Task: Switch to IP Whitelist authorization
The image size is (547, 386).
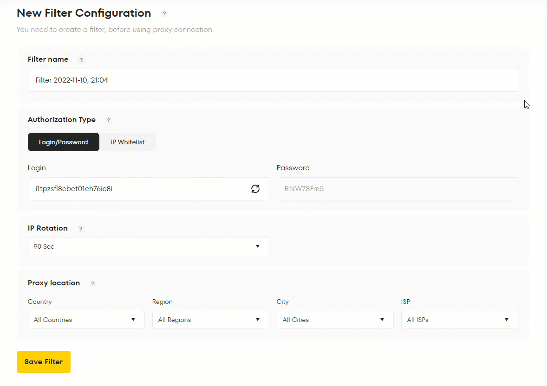Action: (x=128, y=142)
